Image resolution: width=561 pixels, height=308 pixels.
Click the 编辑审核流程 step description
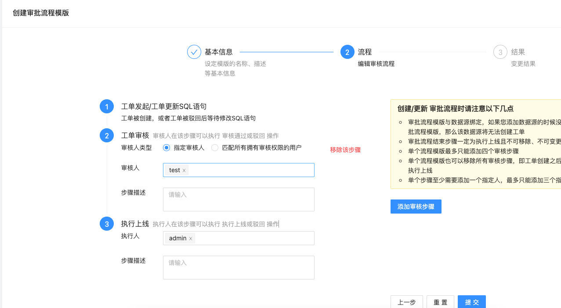[376, 64]
